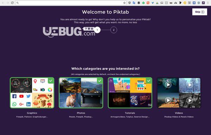Uncheck the Graphics category checkmark
Viewport: 211px width, 135px height.
coord(51,81)
